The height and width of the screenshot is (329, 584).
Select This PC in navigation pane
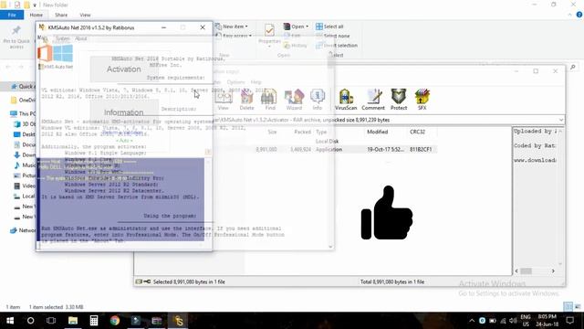(22, 113)
